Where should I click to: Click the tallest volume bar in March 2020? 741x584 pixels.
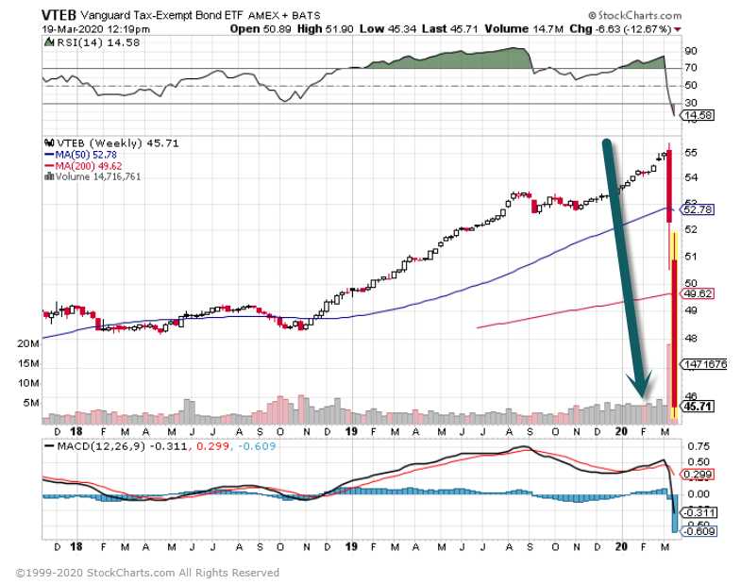(668, 383)
